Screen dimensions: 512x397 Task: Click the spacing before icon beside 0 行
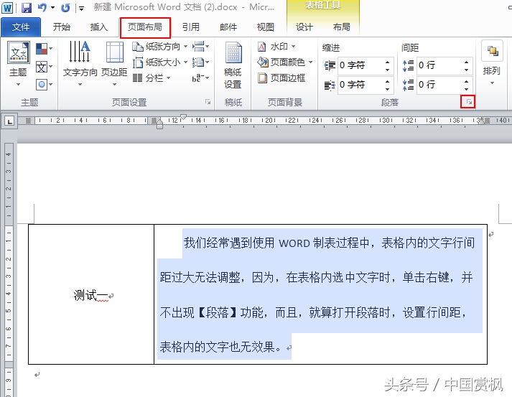click(x=408, y=65)
